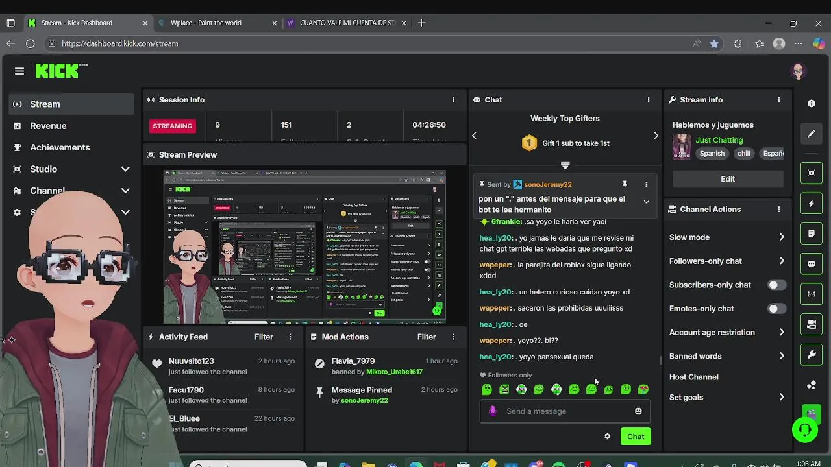Viewport: 831px width, 467px height.
Task: Click the pencil edit-layout icon
Action: [812, 134]
